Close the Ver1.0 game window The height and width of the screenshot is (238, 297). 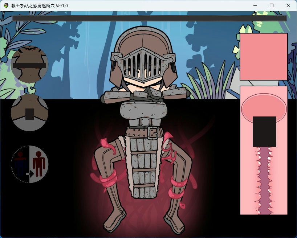pos(288,6)
